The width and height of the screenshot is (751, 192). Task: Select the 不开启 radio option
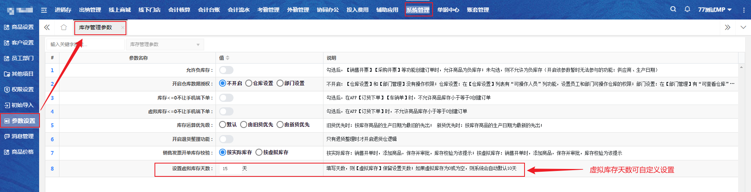tap(223, 83)
